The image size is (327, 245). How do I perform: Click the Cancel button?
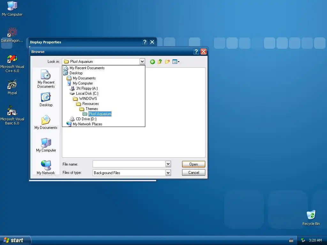tap(194, 173)
